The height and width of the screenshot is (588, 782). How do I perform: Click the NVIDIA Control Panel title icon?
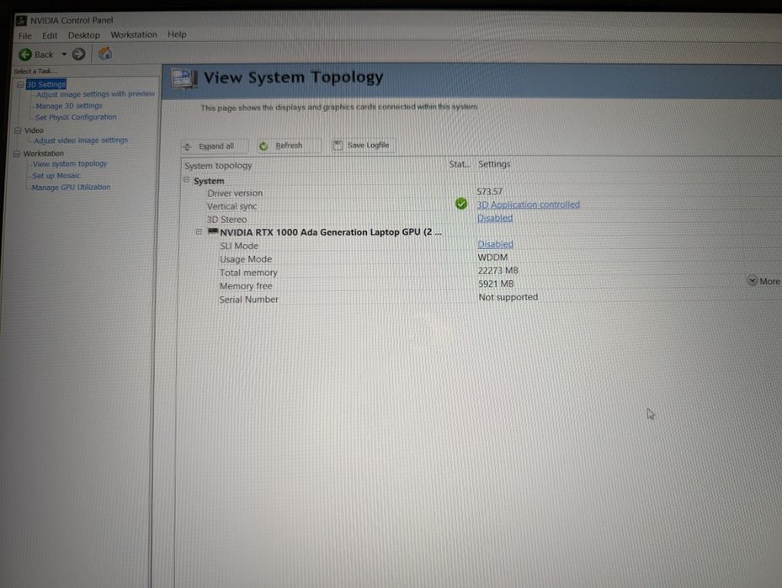tap(21, 20)
